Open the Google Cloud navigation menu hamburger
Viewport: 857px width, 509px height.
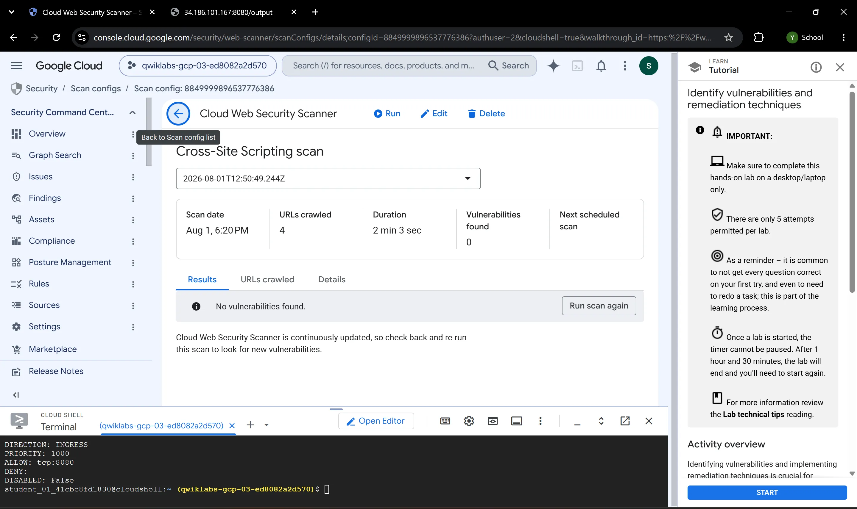(16, 65)
